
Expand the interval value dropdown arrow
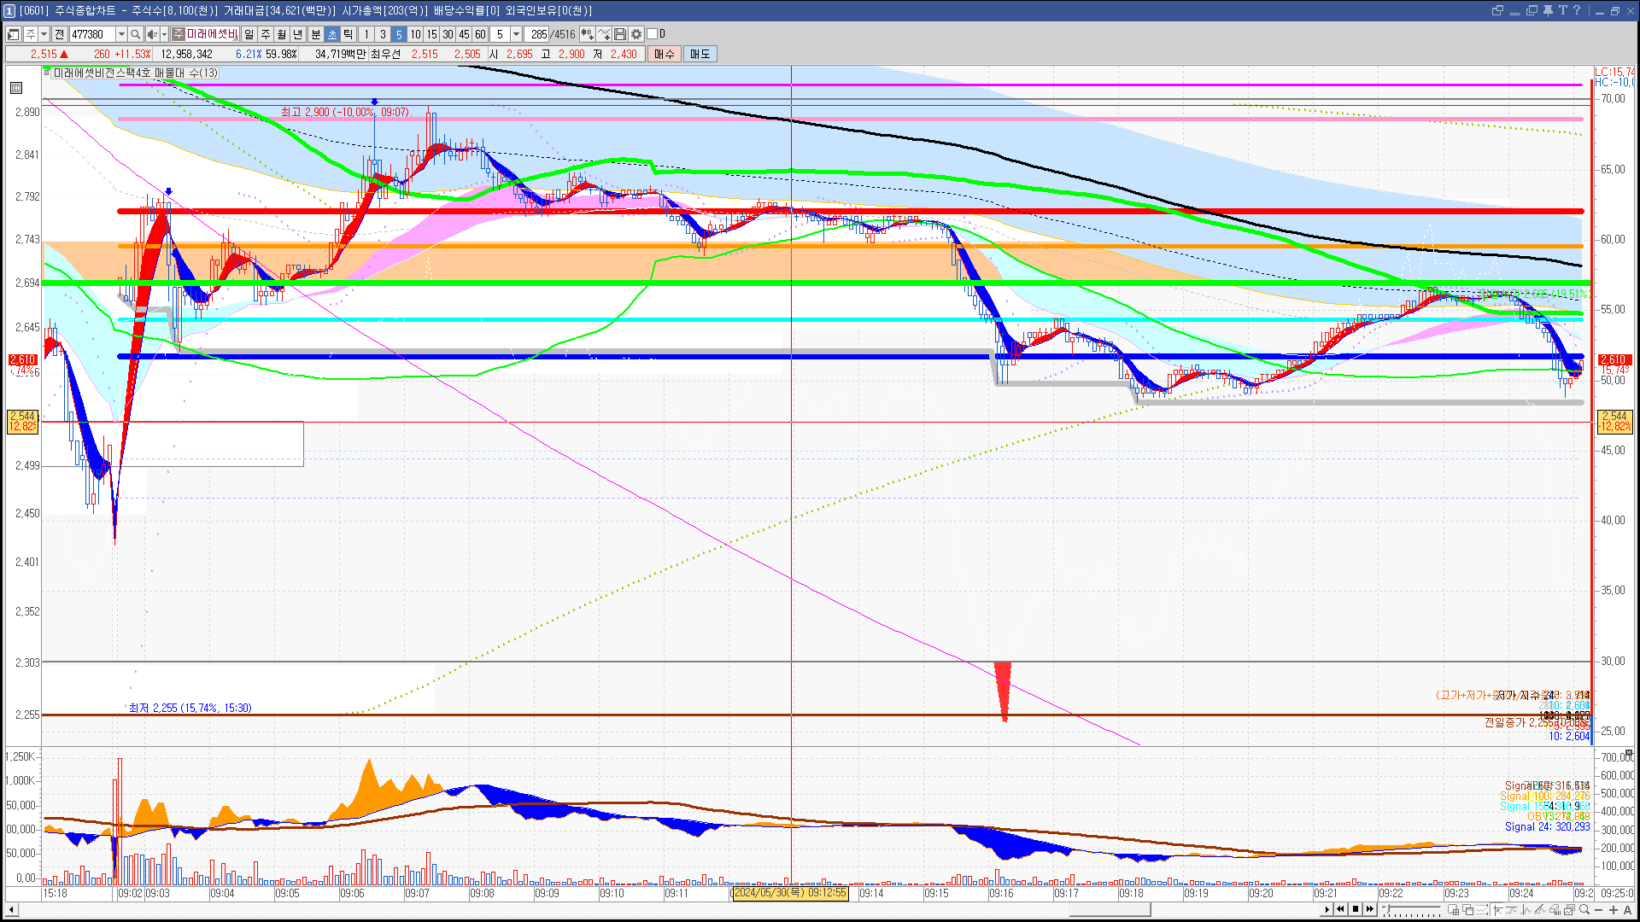click(x=516, y=34)
